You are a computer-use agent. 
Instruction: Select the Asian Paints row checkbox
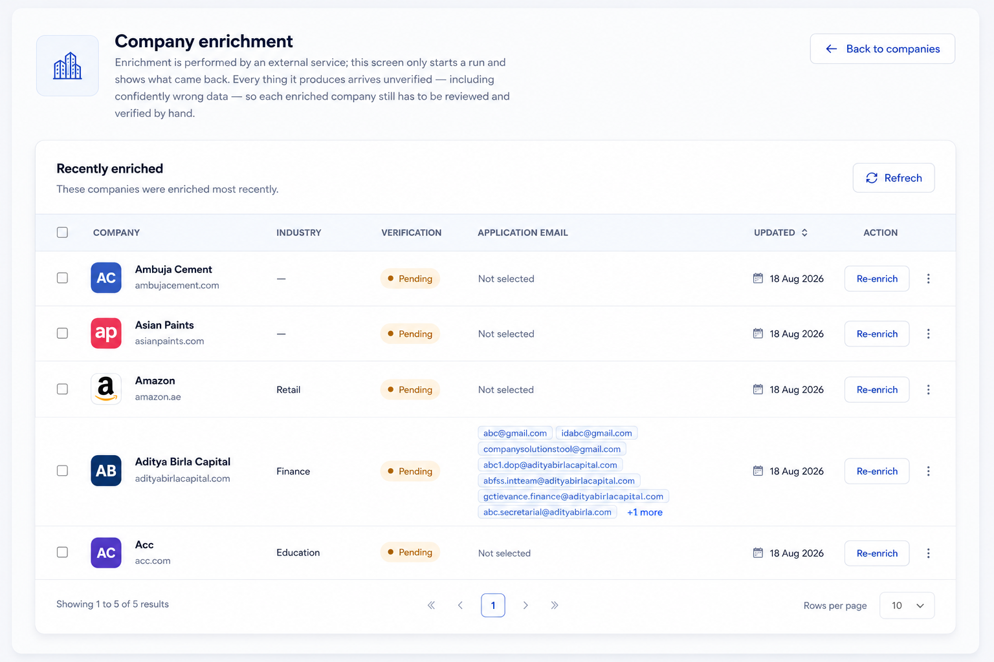(x=62, y=333)
